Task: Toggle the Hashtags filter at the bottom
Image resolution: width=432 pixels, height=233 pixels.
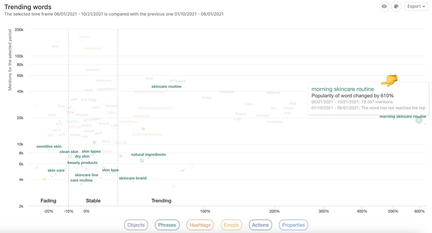Action: 200,225
